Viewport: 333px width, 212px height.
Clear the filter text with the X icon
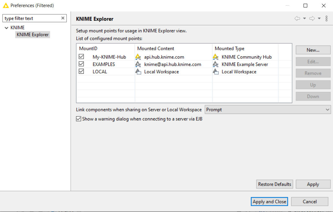coord(63,18)
